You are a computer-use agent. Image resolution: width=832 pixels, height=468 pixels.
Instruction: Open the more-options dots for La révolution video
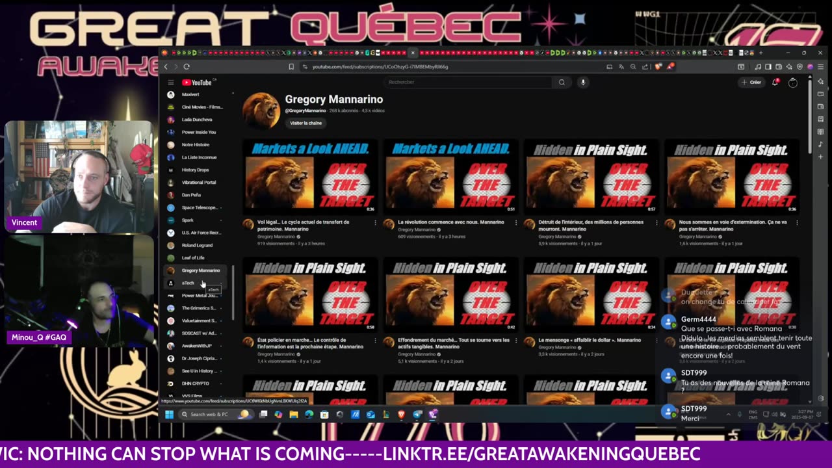click(x=516, y=222)
